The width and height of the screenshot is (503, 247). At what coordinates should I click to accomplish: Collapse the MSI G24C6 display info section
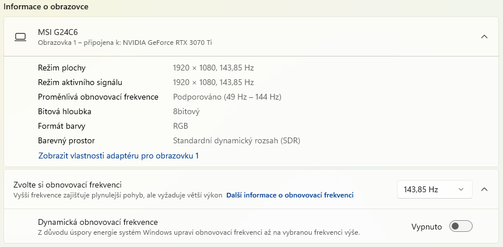coord(484,37)
